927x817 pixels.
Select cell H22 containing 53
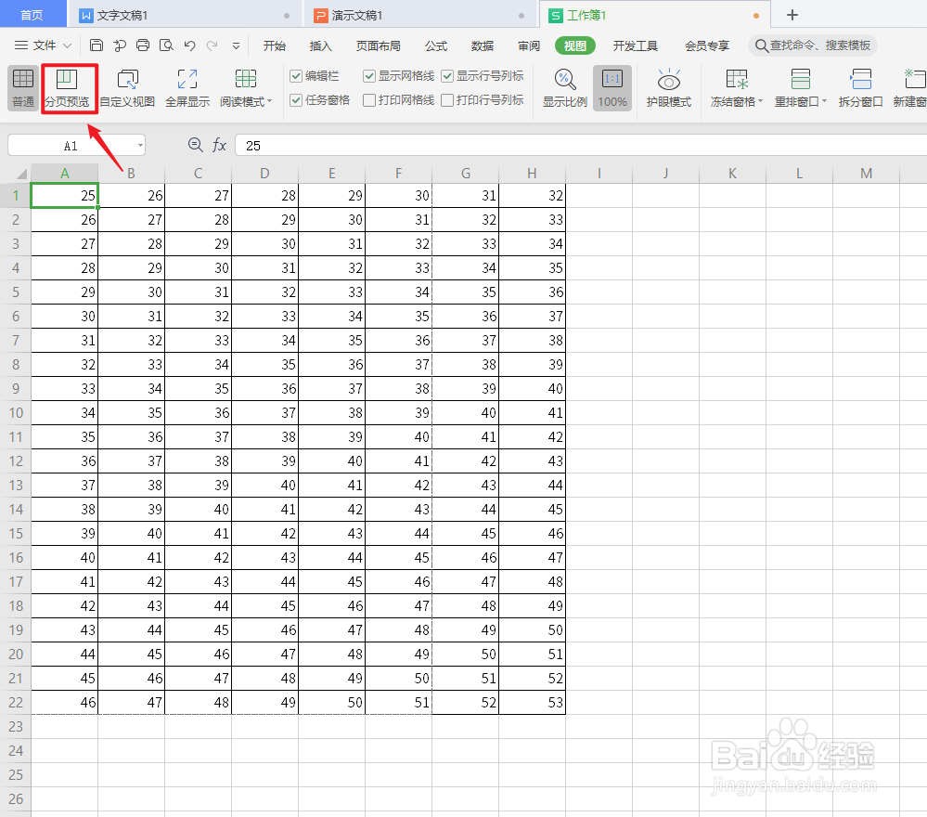coord(532,702)
